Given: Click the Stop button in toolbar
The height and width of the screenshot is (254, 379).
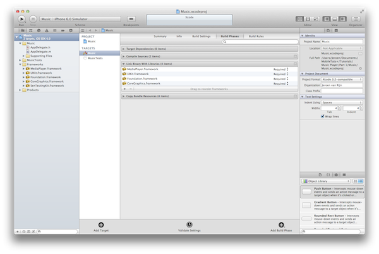Looking at the screenshot, I should click(x=33, y=19).
